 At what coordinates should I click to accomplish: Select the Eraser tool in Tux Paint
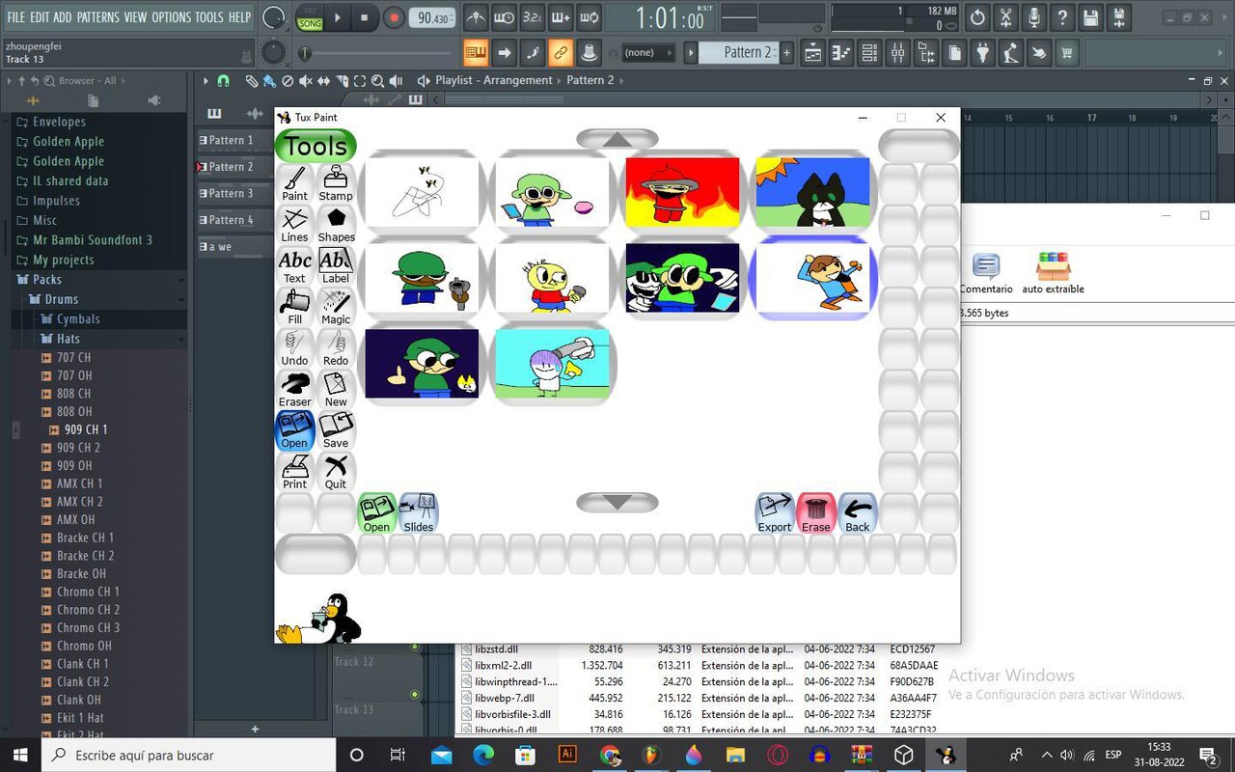295,390
